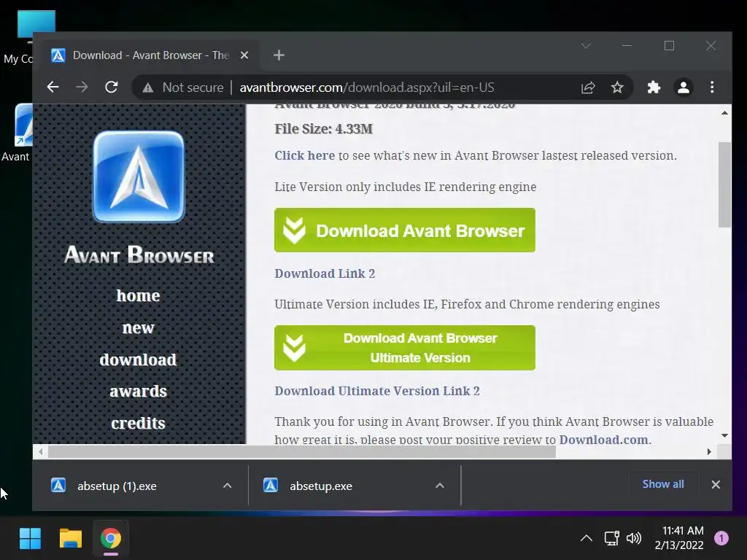The image size is (747, 560).
Task: Open File Explorer from the taskbar
Action: (x=71, y=539)
